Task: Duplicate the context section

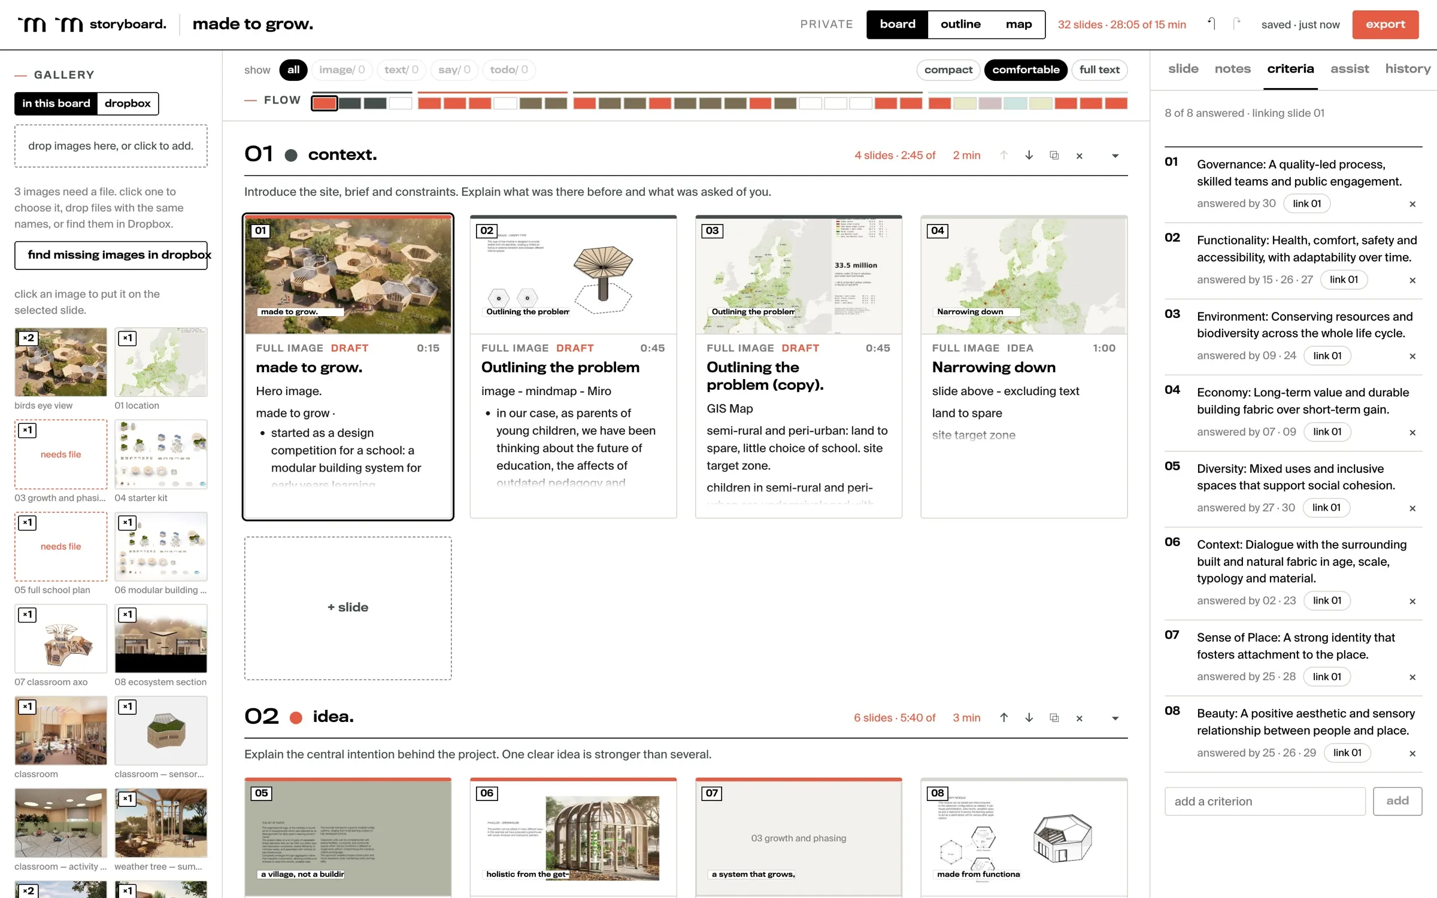Action: (1054, 156)
